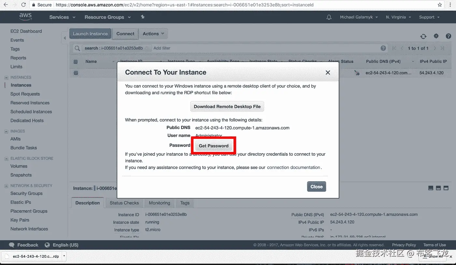
Task: Go to last page of results
Action: 442,48
